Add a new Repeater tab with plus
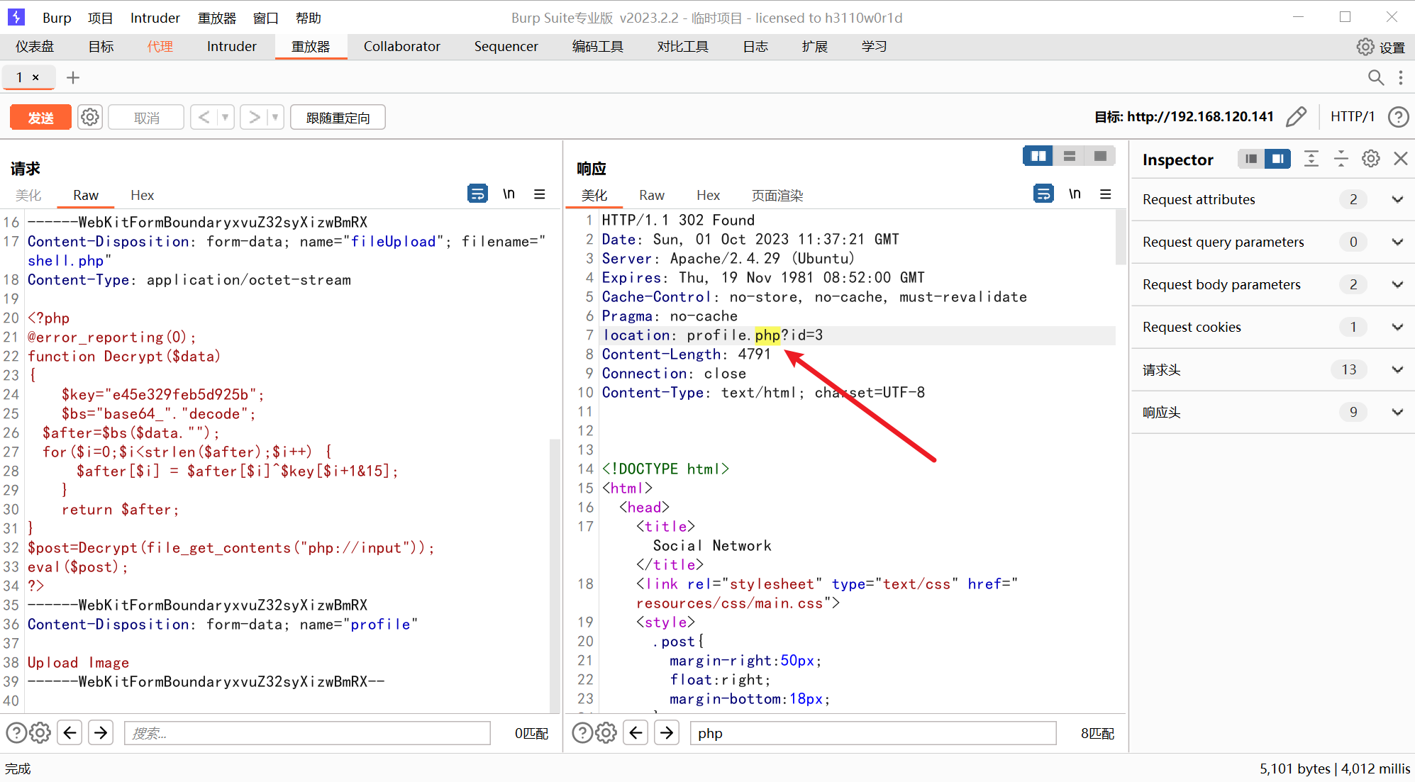Image resolution: width=1415 pixels, height=782 pixels. (73, 77)
